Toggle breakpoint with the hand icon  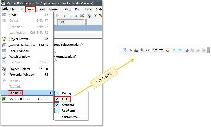click(168, 50)
